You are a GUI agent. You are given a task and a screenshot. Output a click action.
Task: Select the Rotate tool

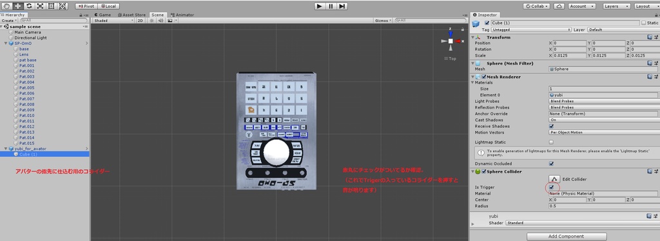pos(29,6)
